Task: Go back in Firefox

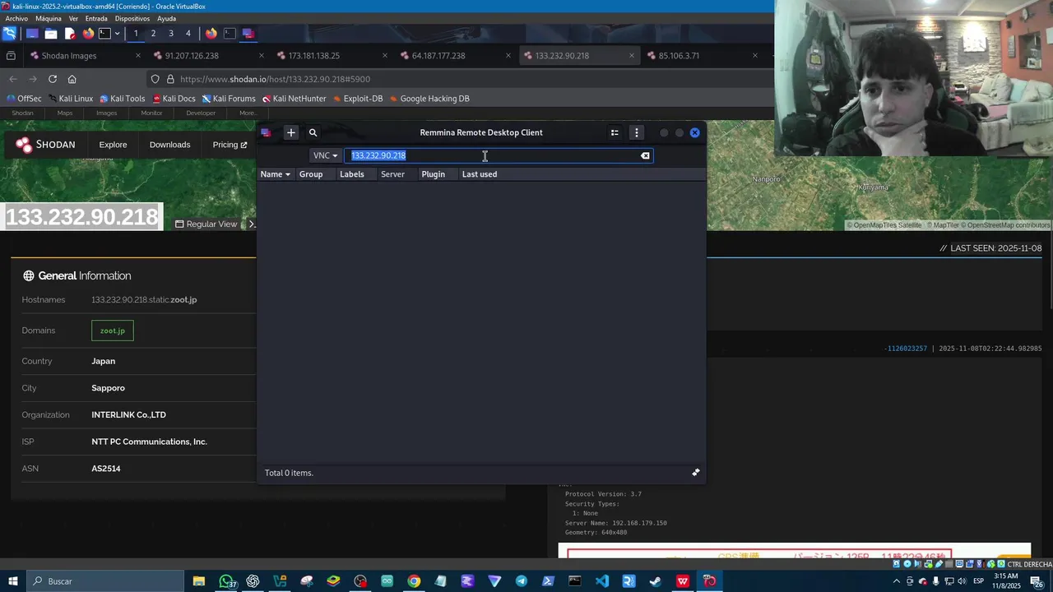Action: coord(12,79)
